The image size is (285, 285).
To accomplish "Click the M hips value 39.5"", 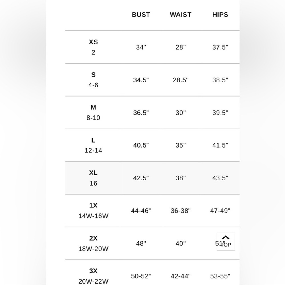I will point(220,113).
